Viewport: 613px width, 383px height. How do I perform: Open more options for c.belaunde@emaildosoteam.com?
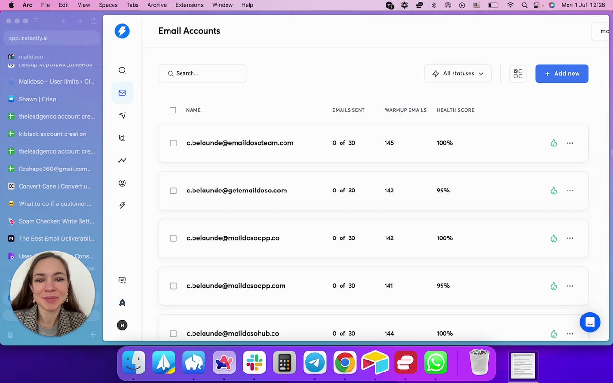[570, 143]
